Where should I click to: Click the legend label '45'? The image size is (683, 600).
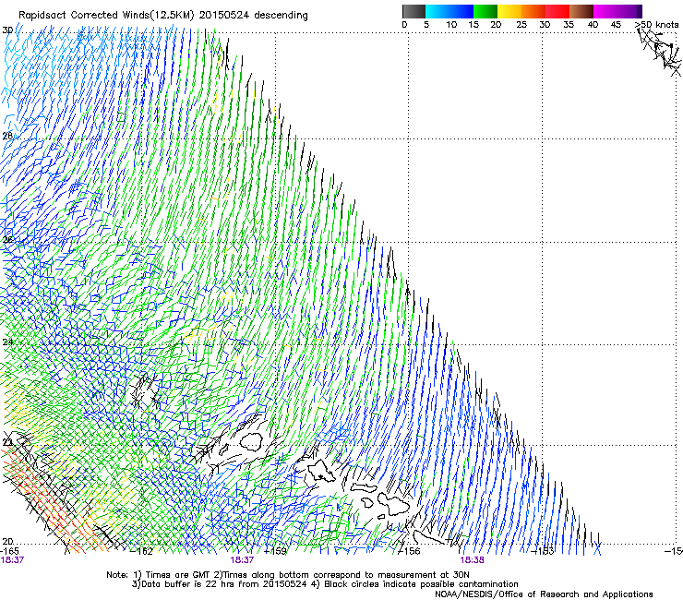(x=616, y=25)
